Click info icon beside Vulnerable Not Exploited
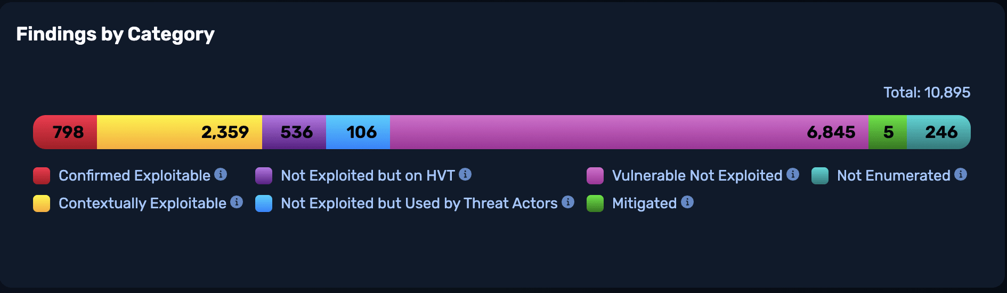Screen dimensions: 1007x293 [x=793, y=174]
